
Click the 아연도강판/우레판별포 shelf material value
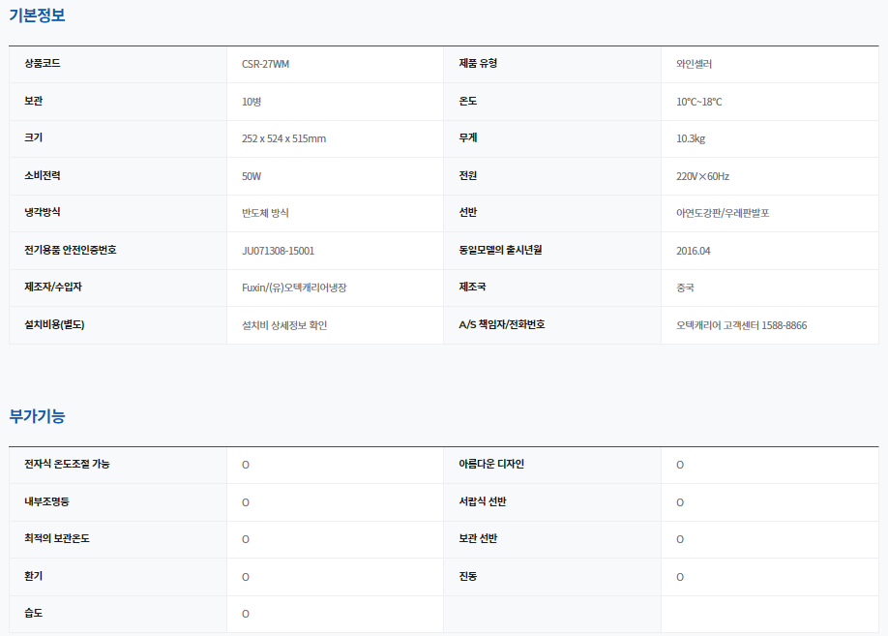point(723,214)
